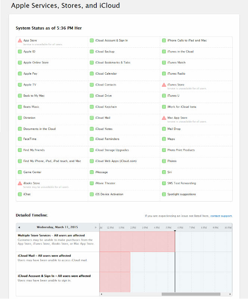
Task: Click the Dictation service name
Action: pos(30,118)
